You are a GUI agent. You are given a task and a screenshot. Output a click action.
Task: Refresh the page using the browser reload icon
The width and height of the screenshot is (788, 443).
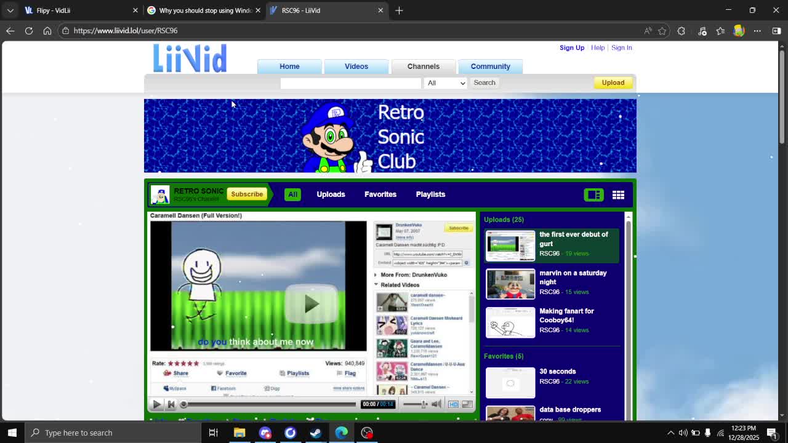[29, 31]
